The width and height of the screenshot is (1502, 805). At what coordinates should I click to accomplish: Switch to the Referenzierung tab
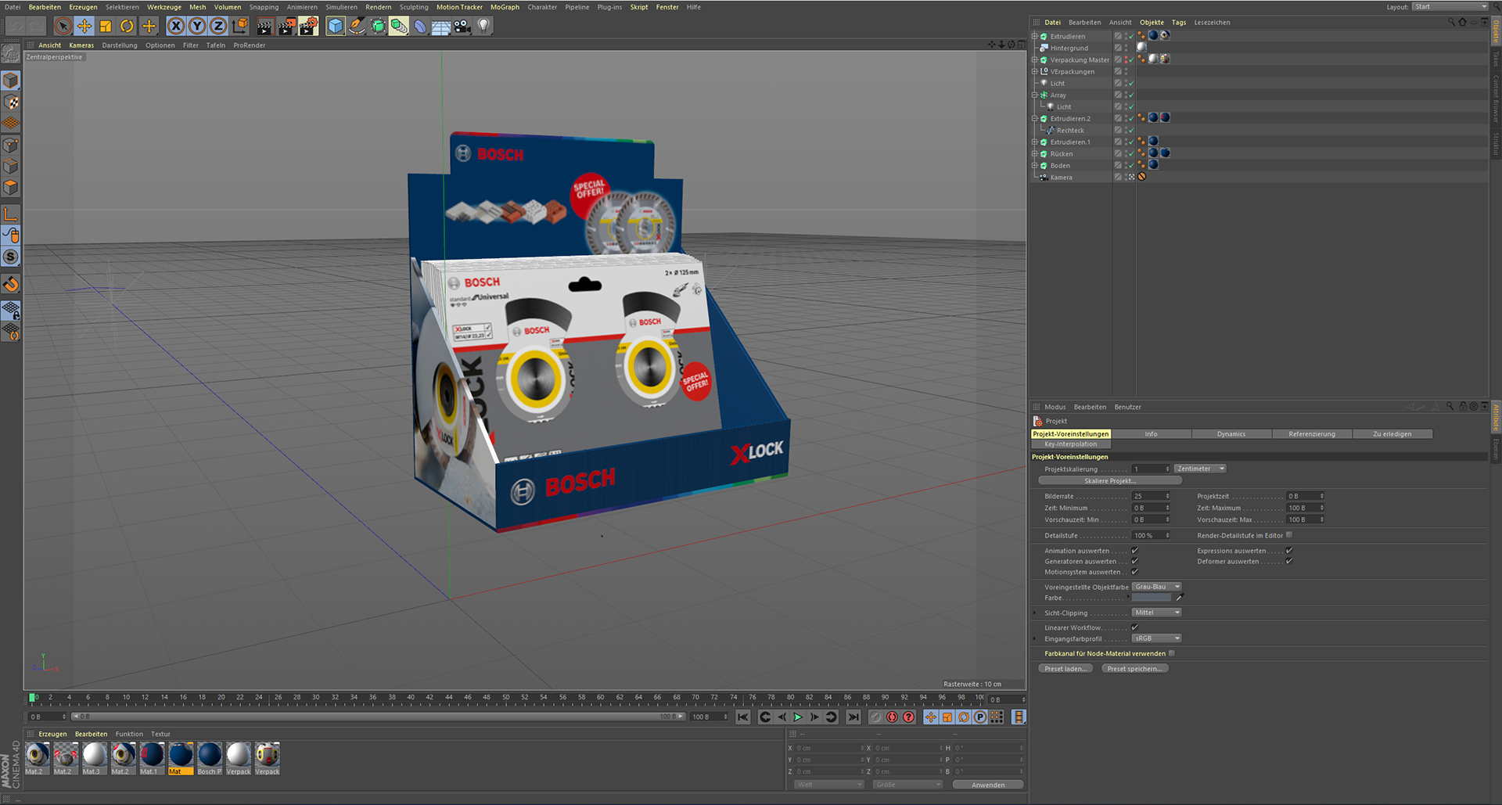click(1312, 433)
